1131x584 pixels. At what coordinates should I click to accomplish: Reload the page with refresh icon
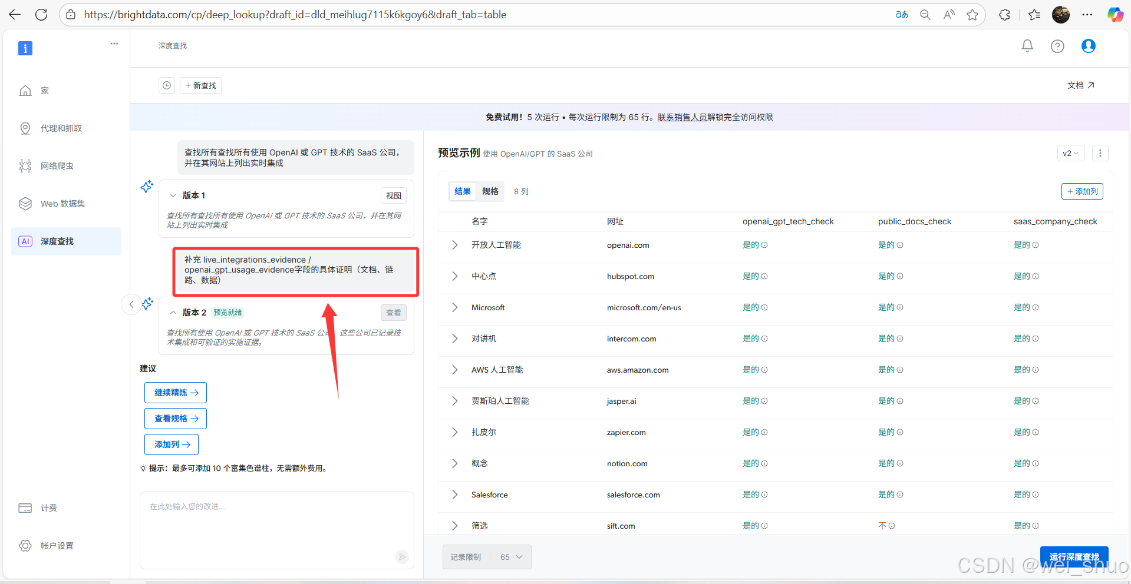(x=41, y=15)
